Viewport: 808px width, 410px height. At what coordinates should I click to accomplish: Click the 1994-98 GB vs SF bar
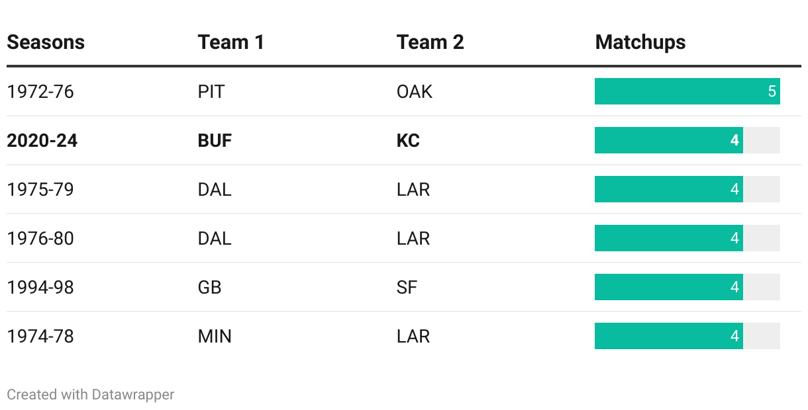[x=668, y=287]
